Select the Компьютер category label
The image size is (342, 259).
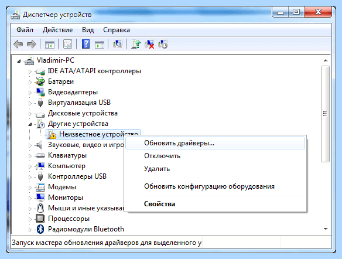(x=67, y=166)
